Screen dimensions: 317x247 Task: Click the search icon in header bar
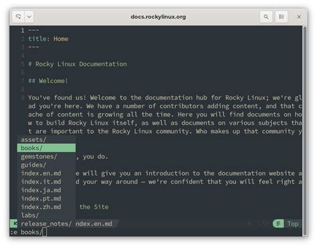[x=266, y=17]
